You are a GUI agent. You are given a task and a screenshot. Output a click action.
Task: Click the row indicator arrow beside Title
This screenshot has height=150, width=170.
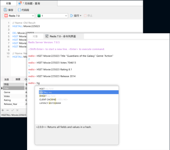pyautogui.click(x=2, y=88)
